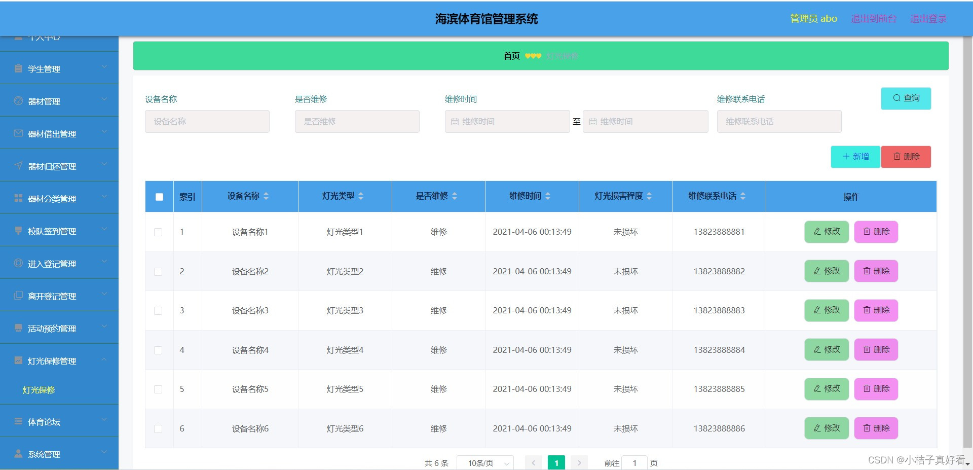This screenshot has width=973, height=470.
Task: Click the 退出到前台 link
Action: 874,19
